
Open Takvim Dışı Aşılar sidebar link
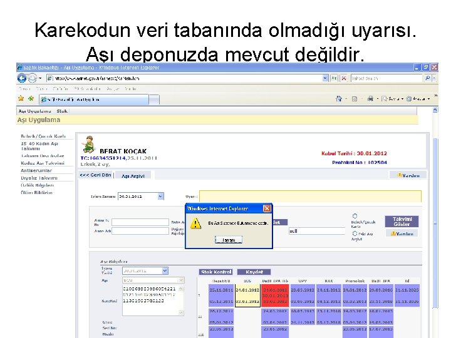coord(43,156)
